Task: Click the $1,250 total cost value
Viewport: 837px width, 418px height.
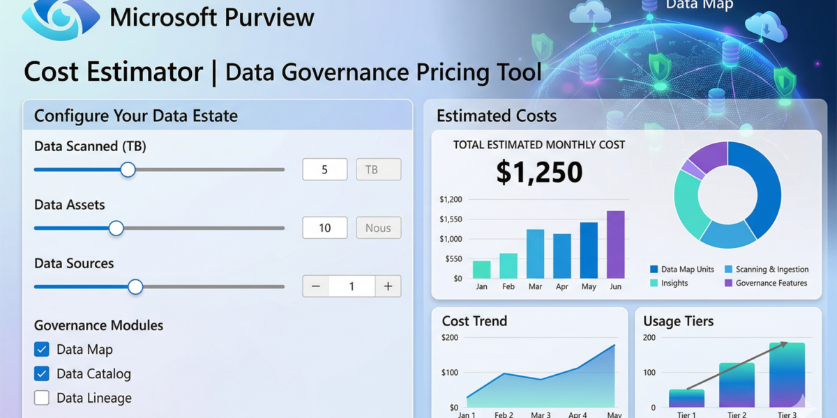Action: tap(539, 172)
